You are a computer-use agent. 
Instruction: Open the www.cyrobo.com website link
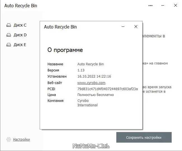[91, 83]
